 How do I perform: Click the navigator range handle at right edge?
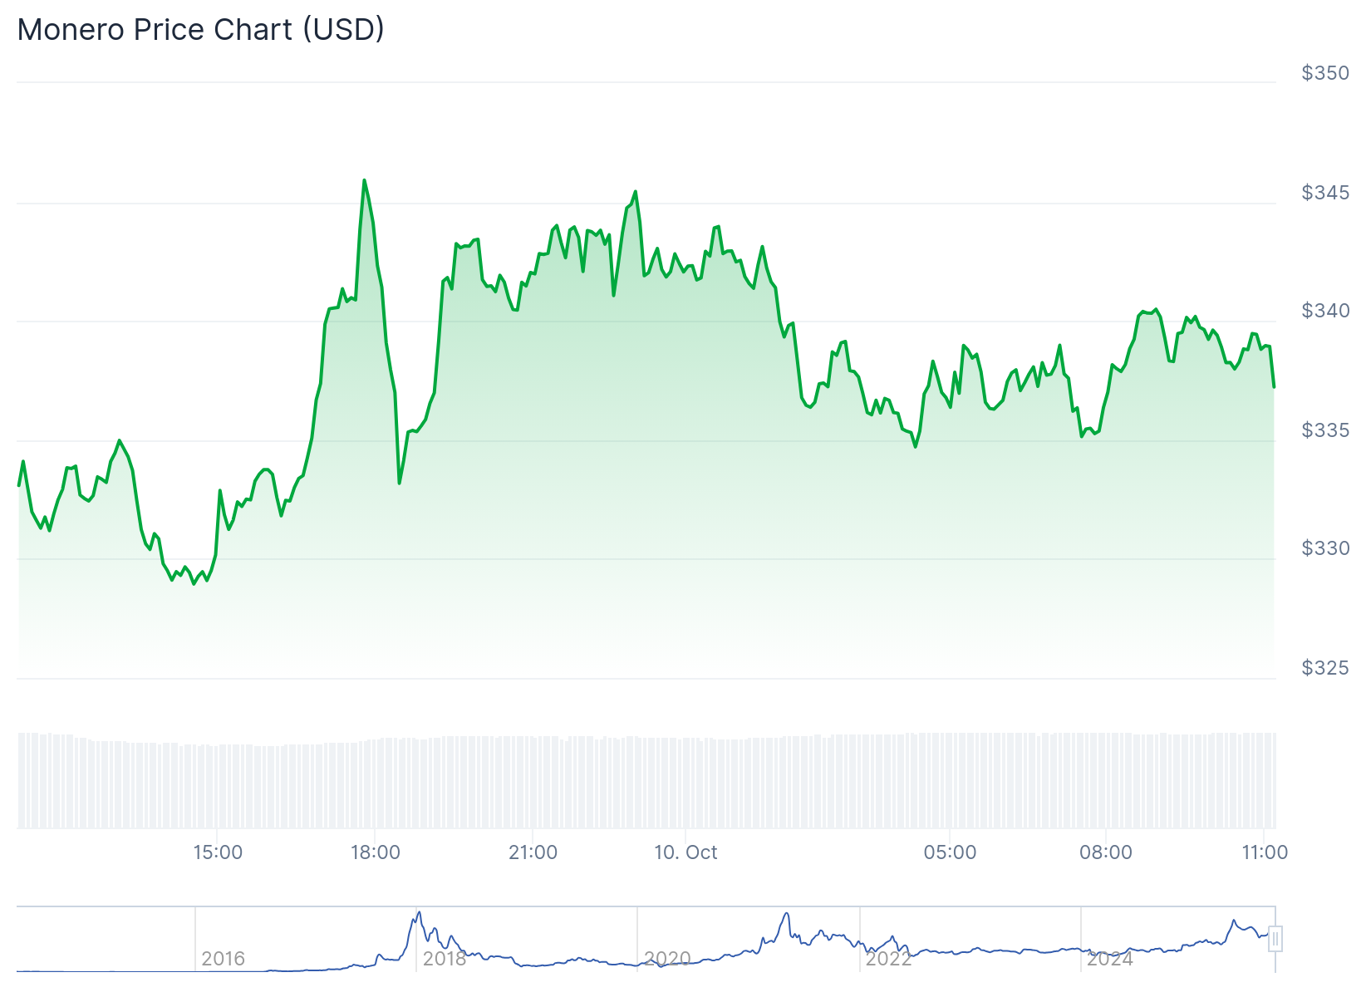tap(1275, 939)
